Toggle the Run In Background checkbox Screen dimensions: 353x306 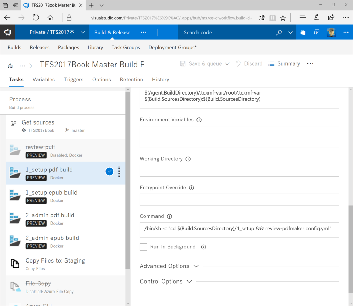click(x=143, y=247)
